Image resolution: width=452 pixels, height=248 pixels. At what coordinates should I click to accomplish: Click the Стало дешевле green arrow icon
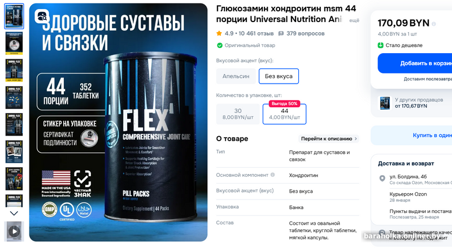[x=380, y=45]
